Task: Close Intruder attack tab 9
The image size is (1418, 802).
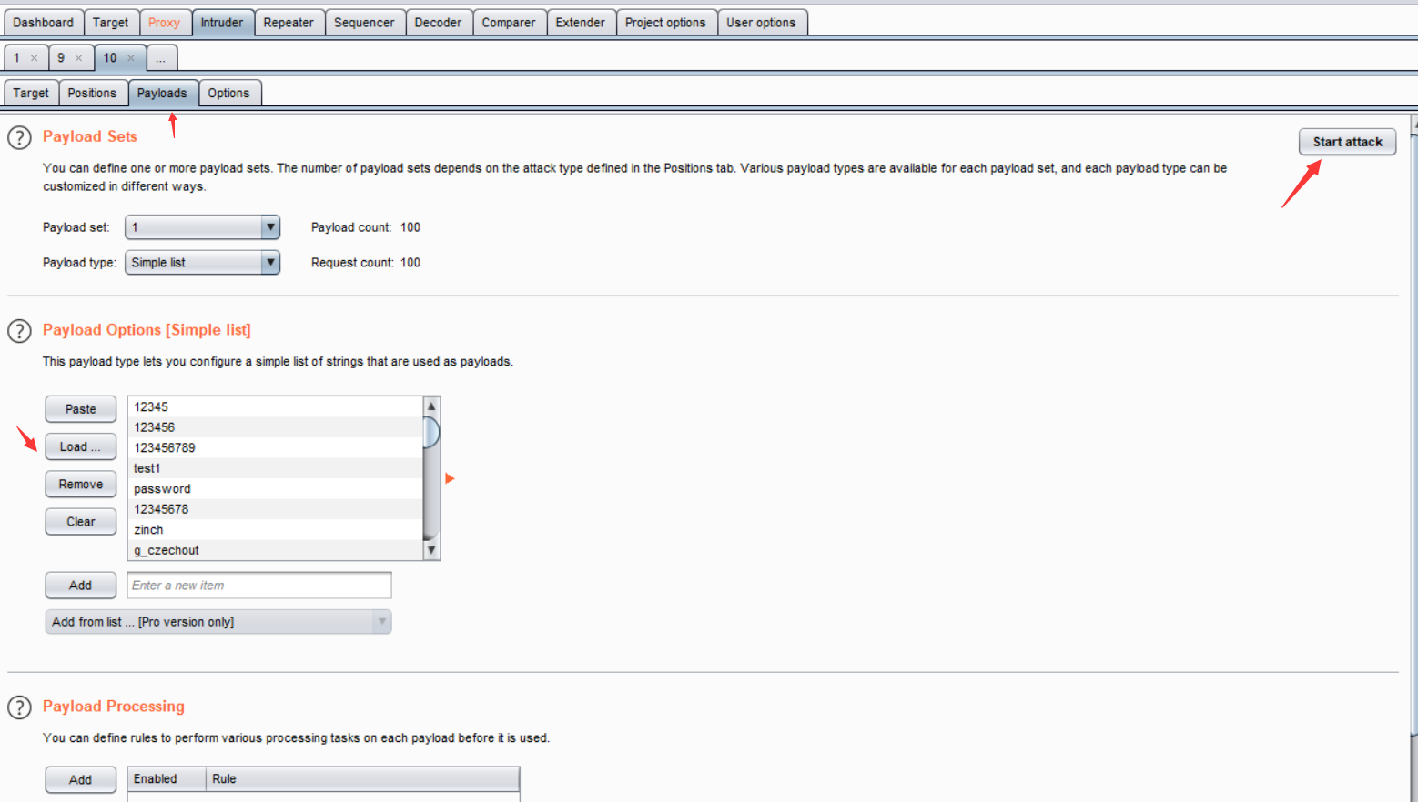Action: pyautogui.click(x=78, y=58)
